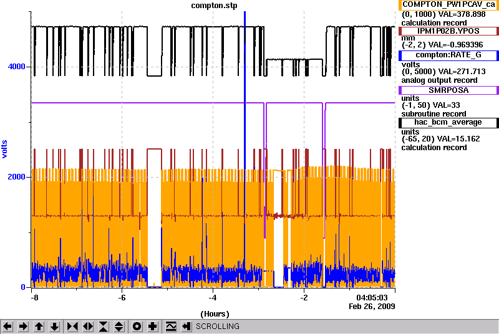
Task: Click the 0 y-axis tick label
Action: pos(23,287)
